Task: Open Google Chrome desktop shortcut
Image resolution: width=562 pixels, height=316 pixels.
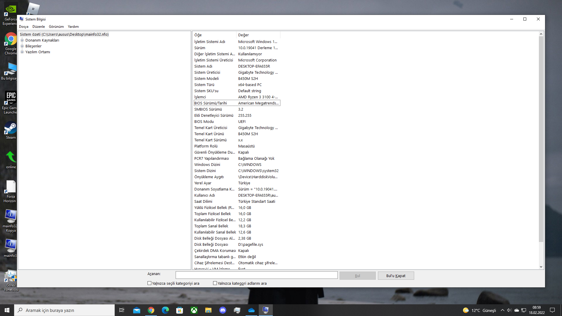Action: pyautogui.click(x=11, y=44)
